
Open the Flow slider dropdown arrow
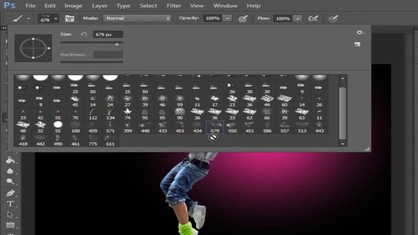click(x=298, y=19)
